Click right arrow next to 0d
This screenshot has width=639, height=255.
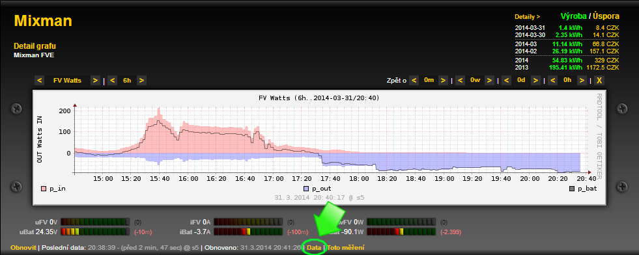tap(535, 81)
